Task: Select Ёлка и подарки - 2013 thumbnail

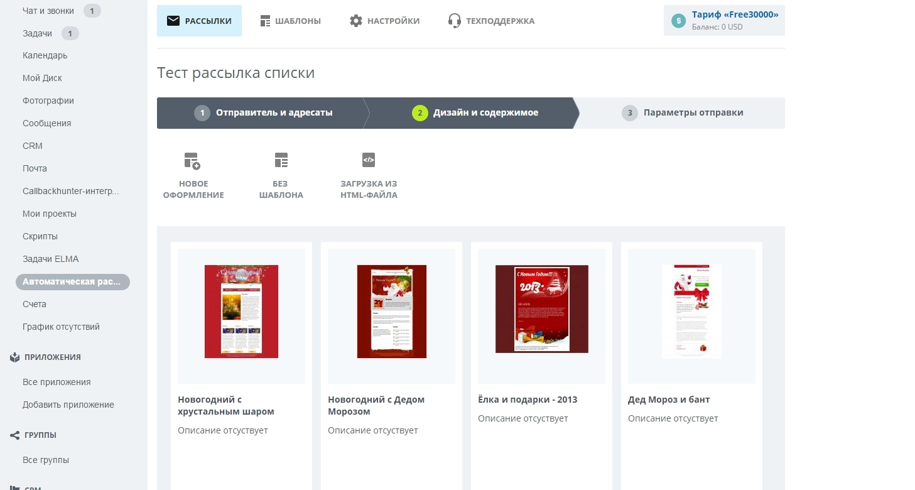Action: [x=541, y=309]
